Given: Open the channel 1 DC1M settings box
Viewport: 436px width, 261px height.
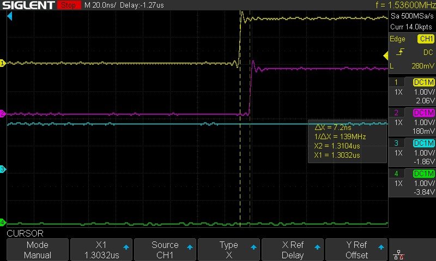Looking at the screenshot, I should click(411, 91).
